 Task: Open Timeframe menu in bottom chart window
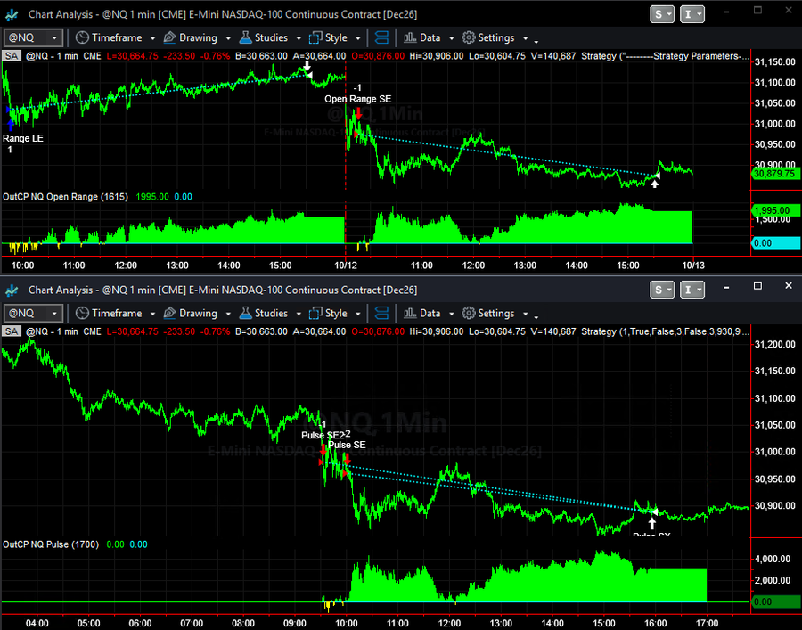tap(115, 314)
